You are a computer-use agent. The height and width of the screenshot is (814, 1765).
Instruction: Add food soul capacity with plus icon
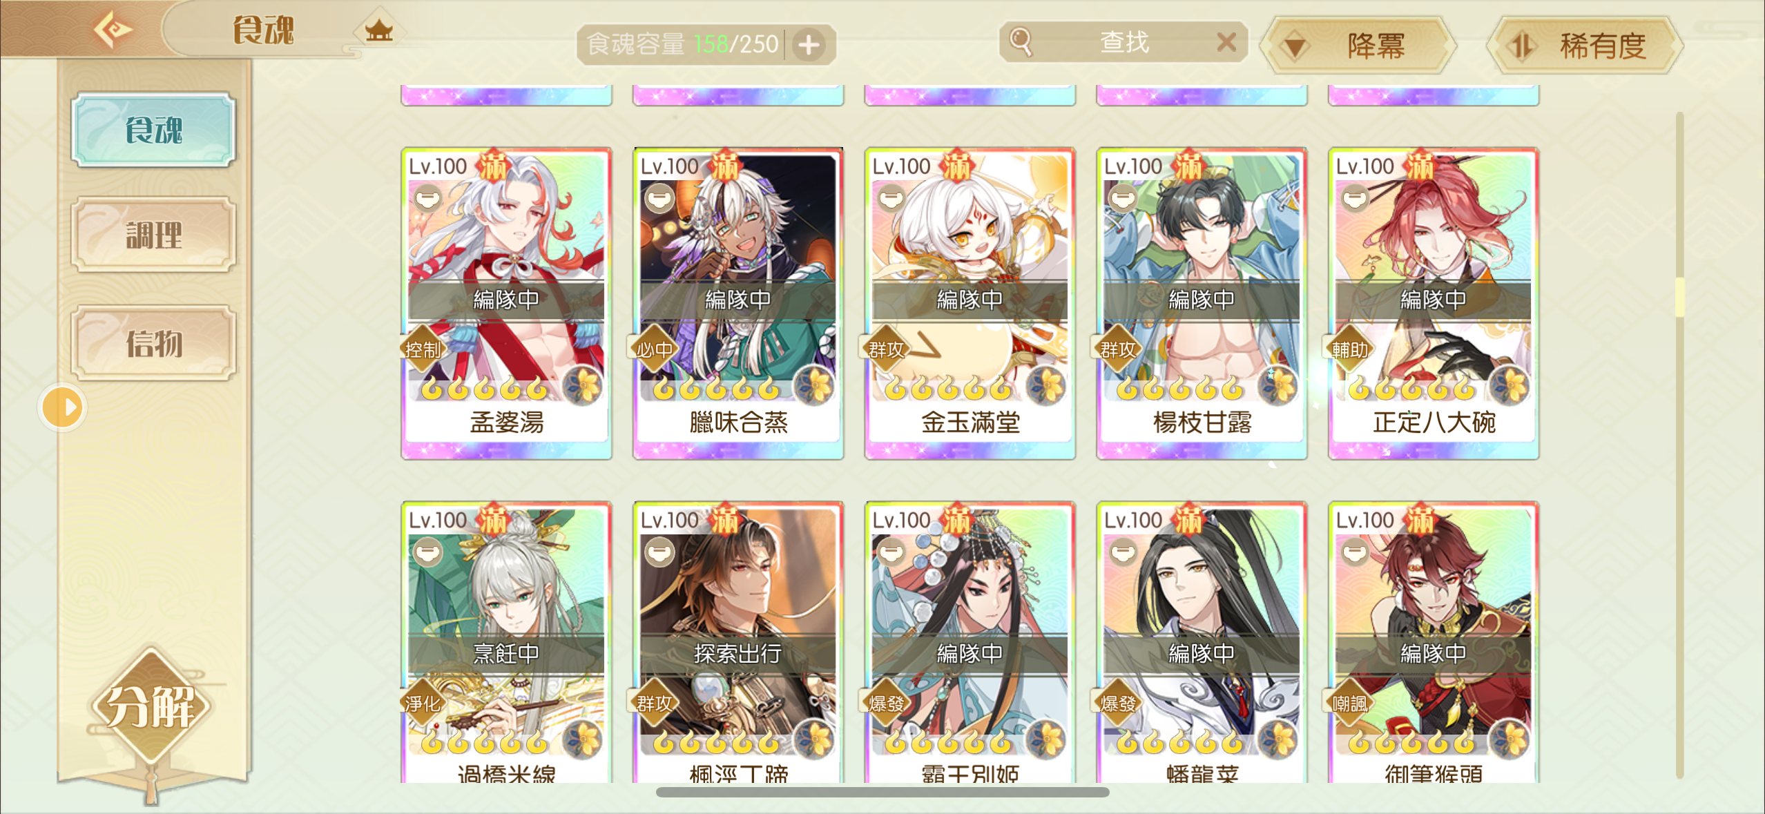click(x=809, y=45)
